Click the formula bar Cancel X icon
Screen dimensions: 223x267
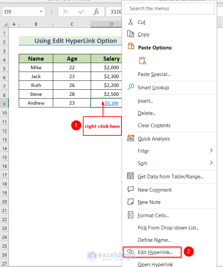tap(65, 12)
